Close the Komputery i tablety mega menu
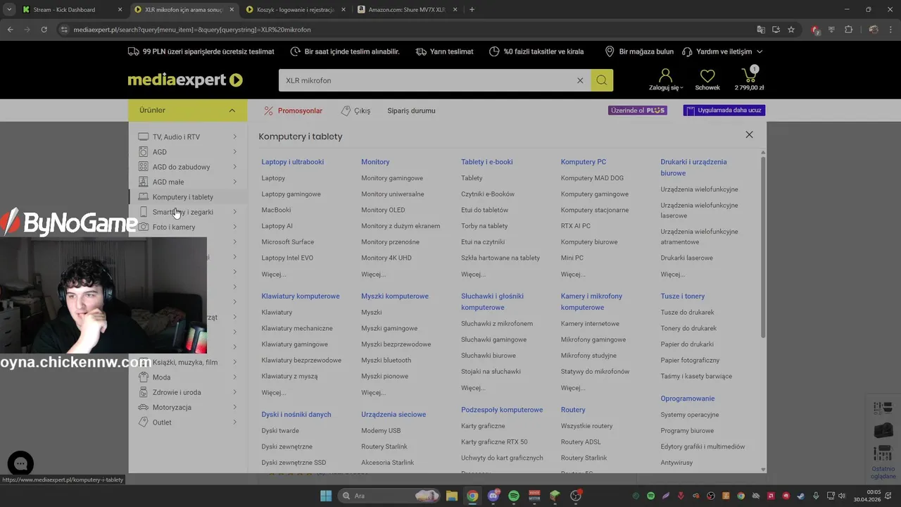Screen dimensions: 901x507 (749, 134)
